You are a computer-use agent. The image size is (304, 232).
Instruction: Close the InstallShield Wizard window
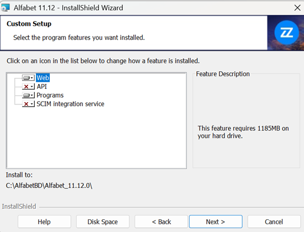(297, 8)
